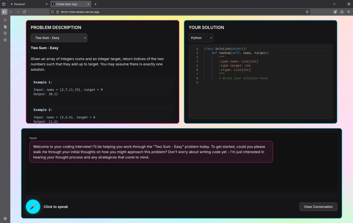The width and height of the screenshot is (353, 223).
Task: Click the Fenrir sender label
Action: (33, 138)
